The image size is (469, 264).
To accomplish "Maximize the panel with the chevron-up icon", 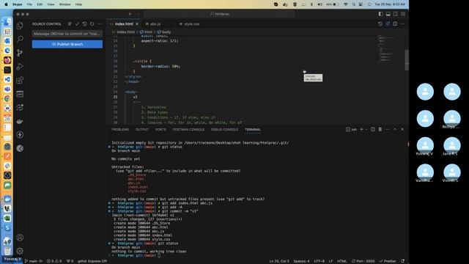I will point(395,129).
